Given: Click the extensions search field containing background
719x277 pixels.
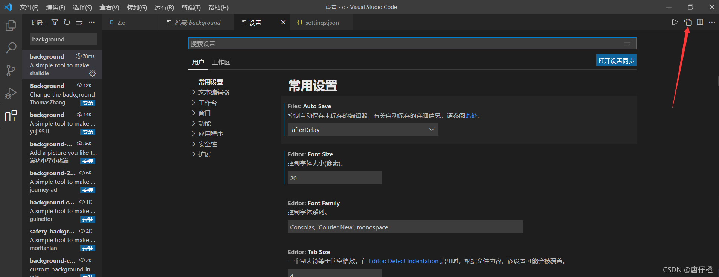Looking at the screenshot, I should tap(63, 39).
